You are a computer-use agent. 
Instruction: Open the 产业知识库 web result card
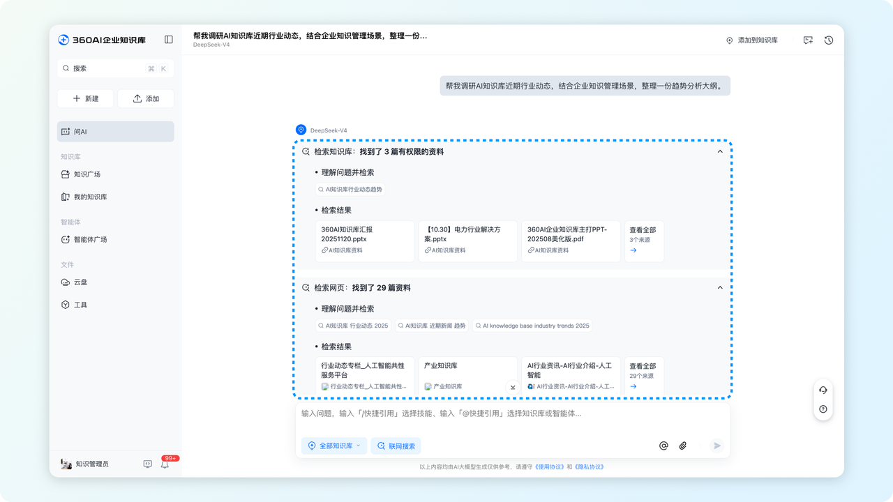[x=468, y=376]
